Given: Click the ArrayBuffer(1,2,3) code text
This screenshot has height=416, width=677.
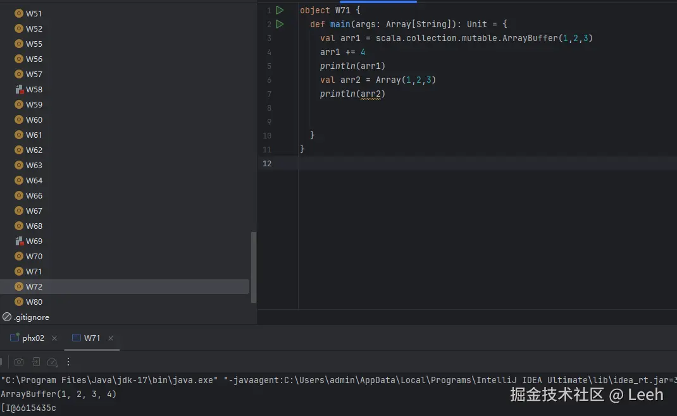Looking at the screenshot, I should coord(547,38).
